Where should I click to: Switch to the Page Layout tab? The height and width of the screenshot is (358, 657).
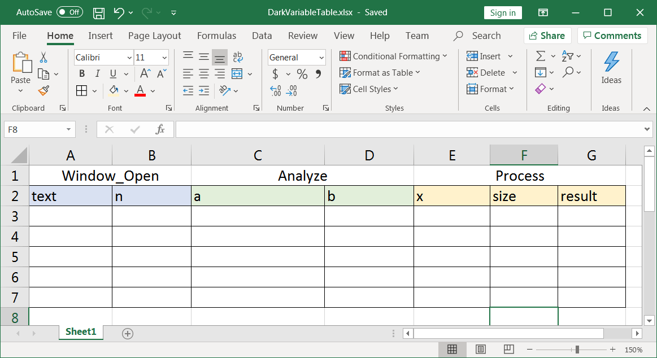click(x=155, y=36)
